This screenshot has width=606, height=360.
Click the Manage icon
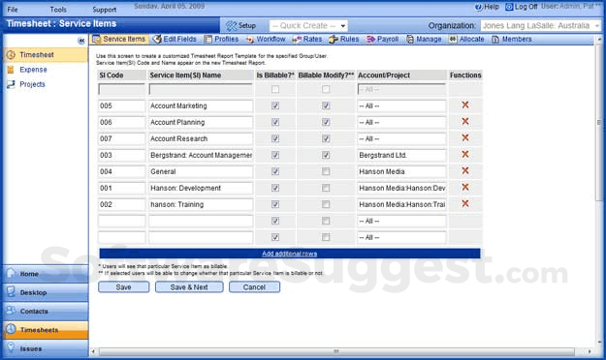click(x=410, y=40)
